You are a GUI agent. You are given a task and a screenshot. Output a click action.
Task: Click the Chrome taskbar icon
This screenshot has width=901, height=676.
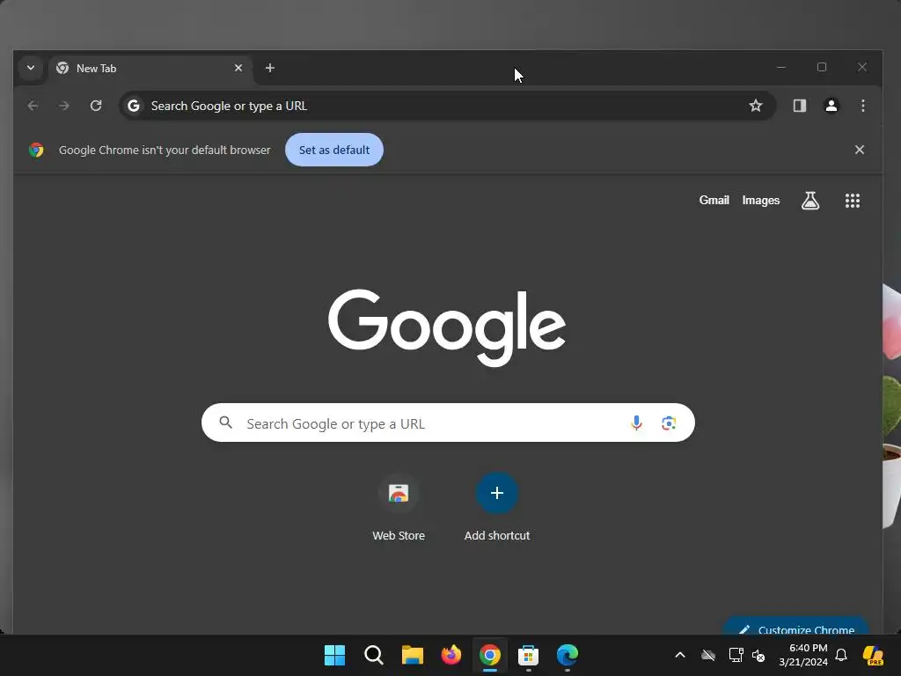click(x=489, y=655)
